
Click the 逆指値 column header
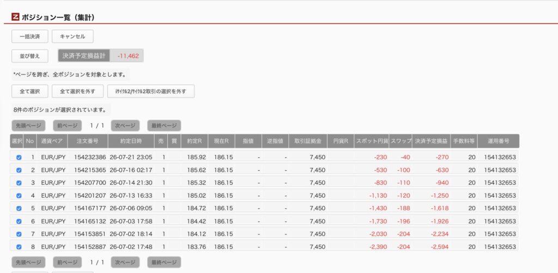[x=275, y=141]
